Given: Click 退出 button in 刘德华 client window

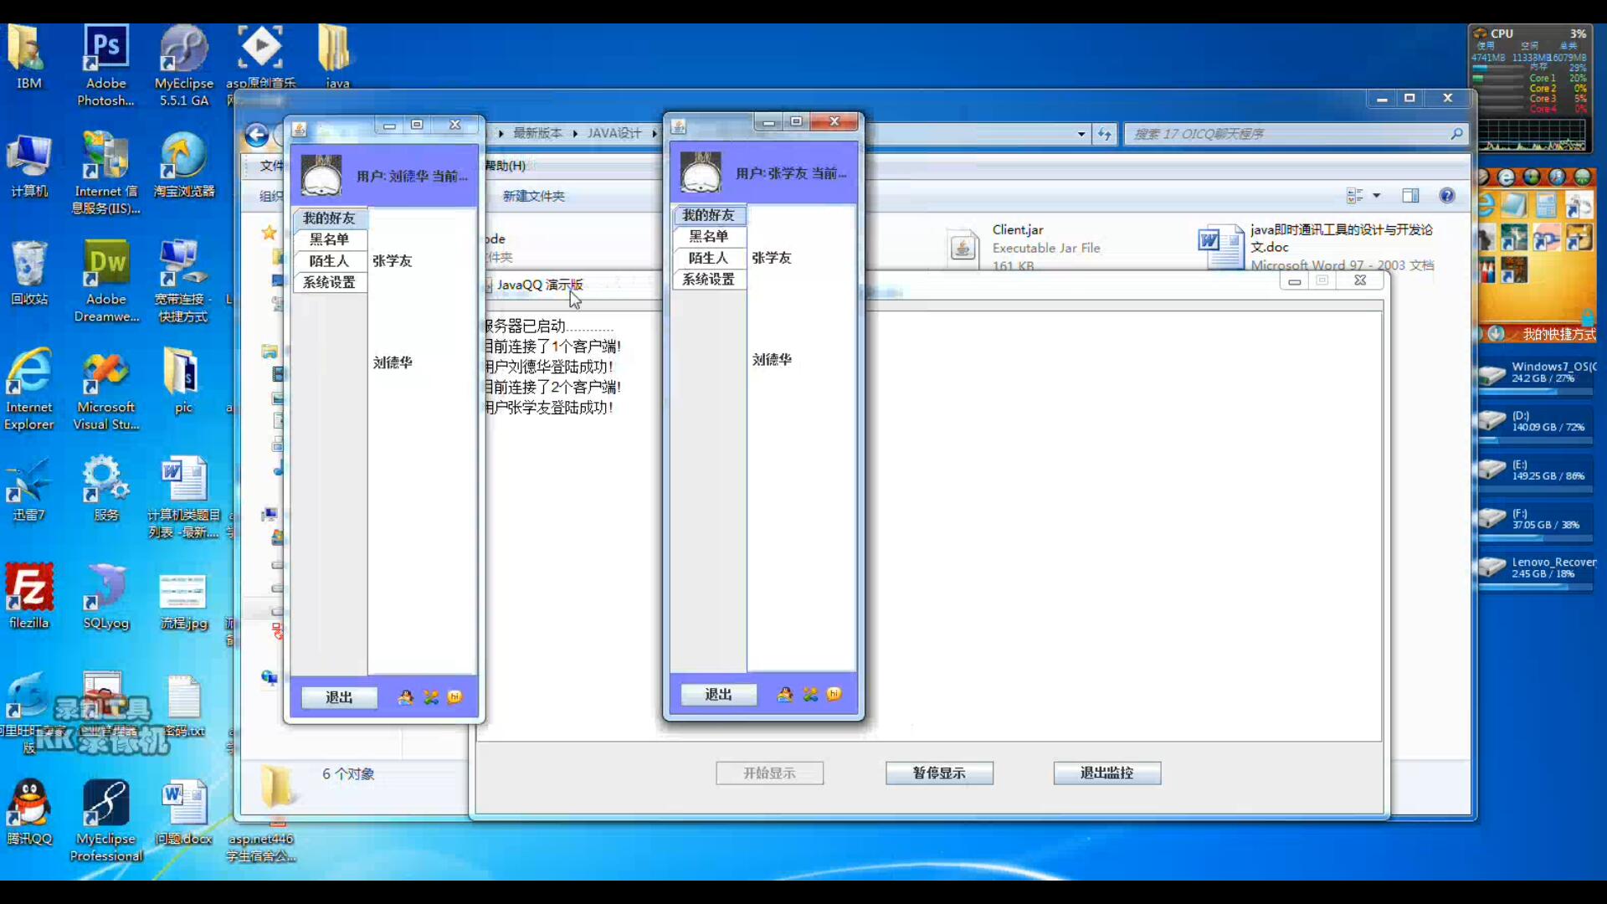Looking at the screenshot, I should click(x=339, y=697).
